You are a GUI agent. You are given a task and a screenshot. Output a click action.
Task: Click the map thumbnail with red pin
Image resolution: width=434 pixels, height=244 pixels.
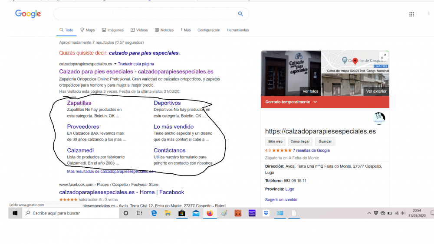tap(355, 62)
